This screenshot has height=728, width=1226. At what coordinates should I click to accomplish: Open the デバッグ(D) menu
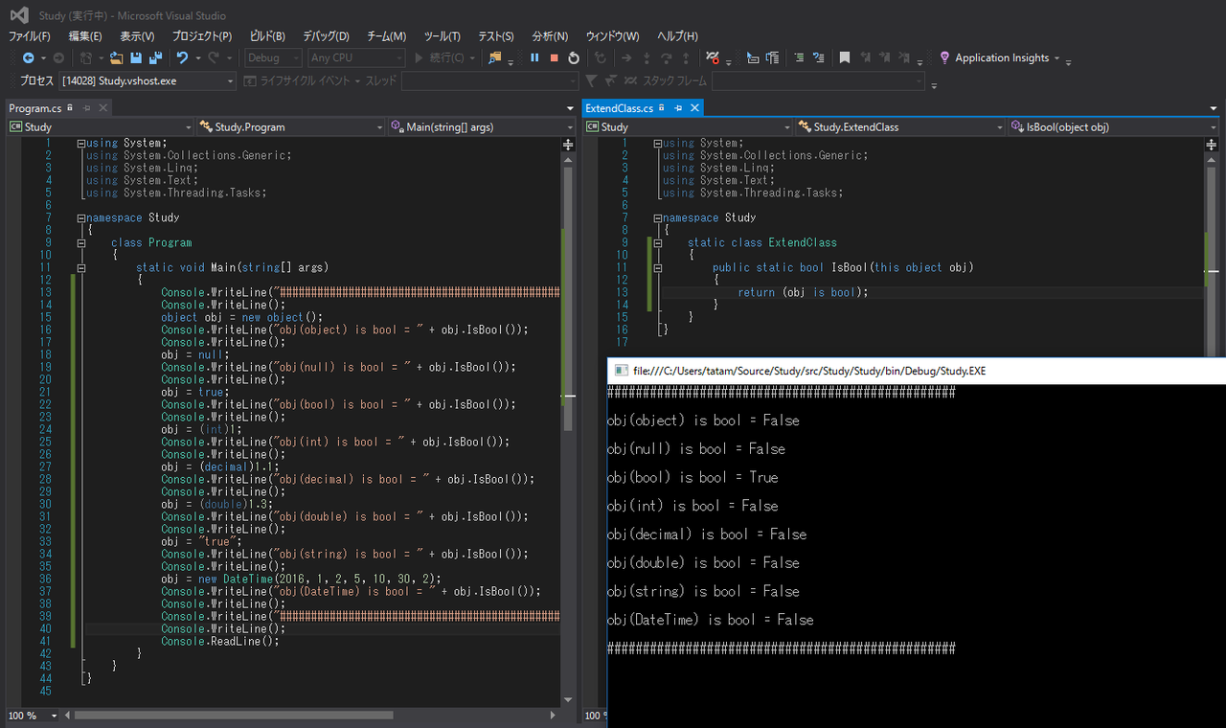(x=326, y=36)
